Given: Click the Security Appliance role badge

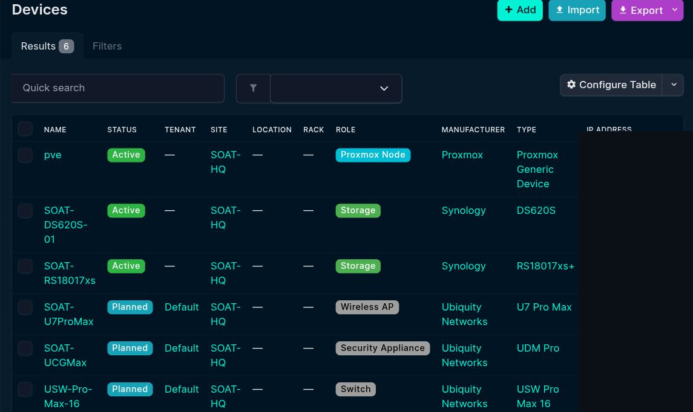Looking at the screenshot, I should click(383, 348).
